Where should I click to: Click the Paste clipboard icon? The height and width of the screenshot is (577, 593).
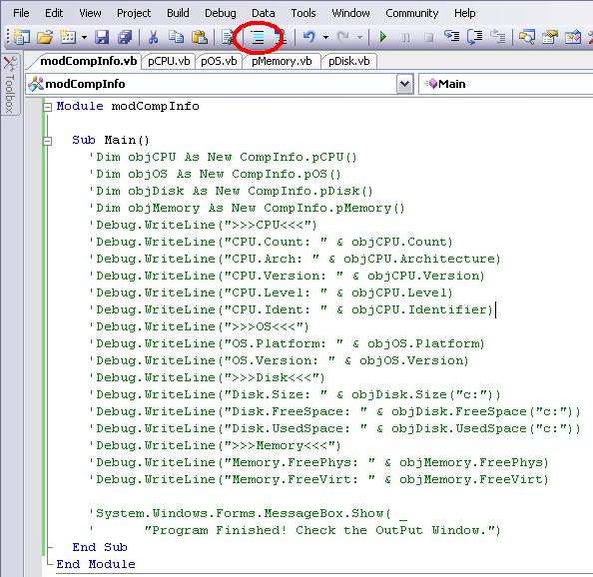pyautogui.click(x=200, y=37)
